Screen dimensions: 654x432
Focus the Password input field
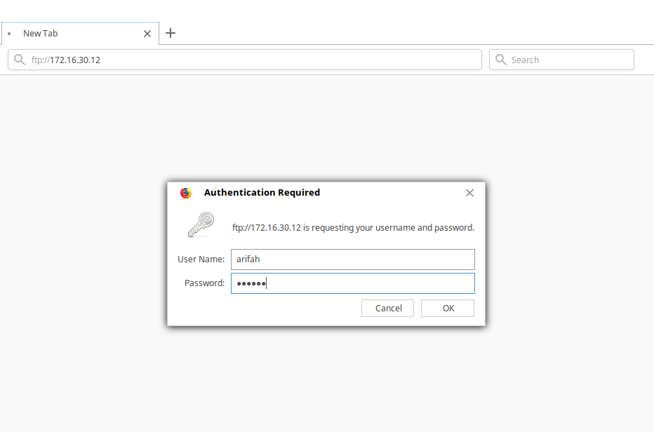pos(352,283)
